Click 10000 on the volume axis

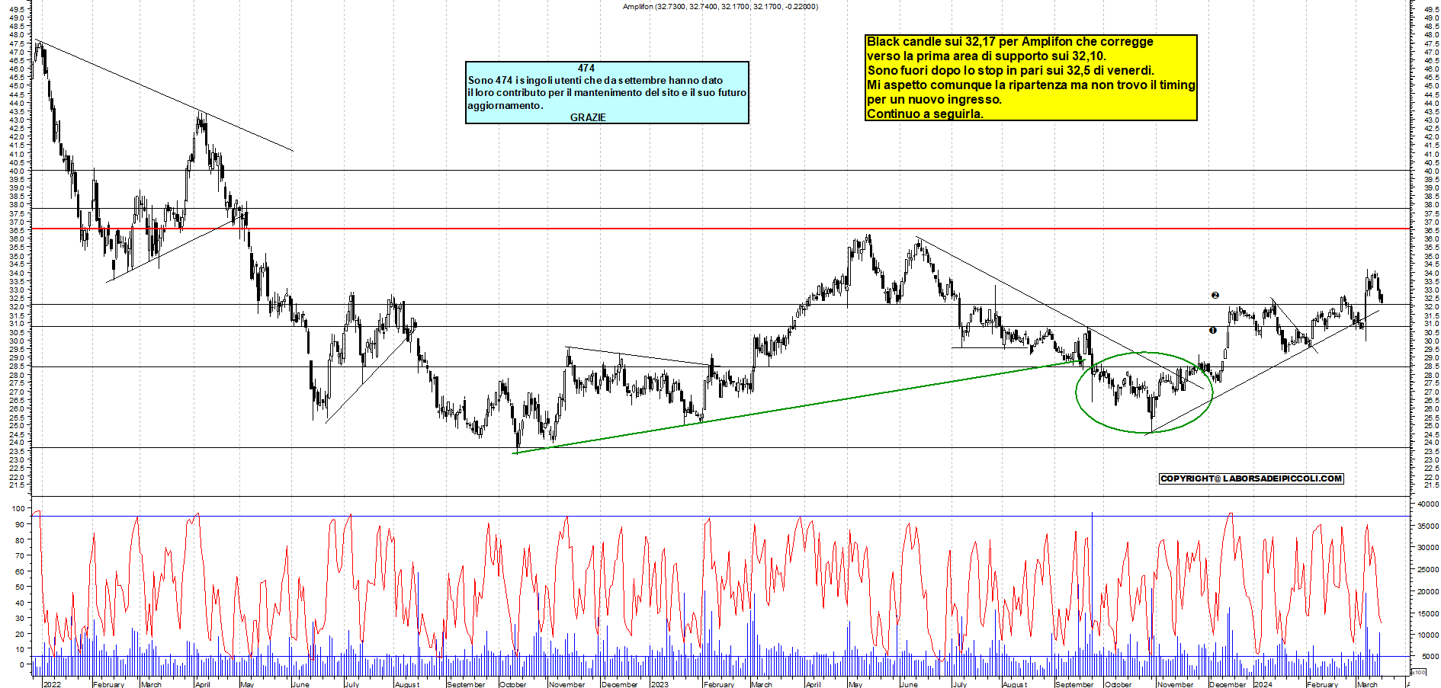1428,635
